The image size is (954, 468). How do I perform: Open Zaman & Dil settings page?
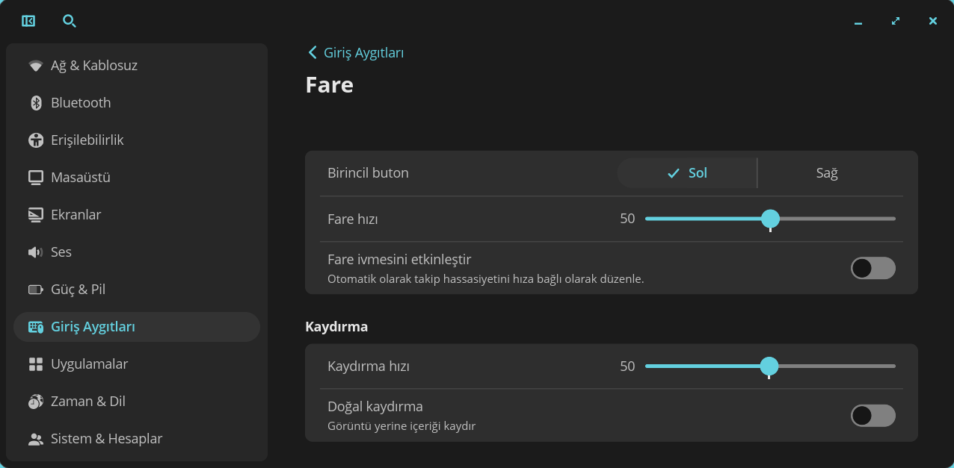(87, 402)
